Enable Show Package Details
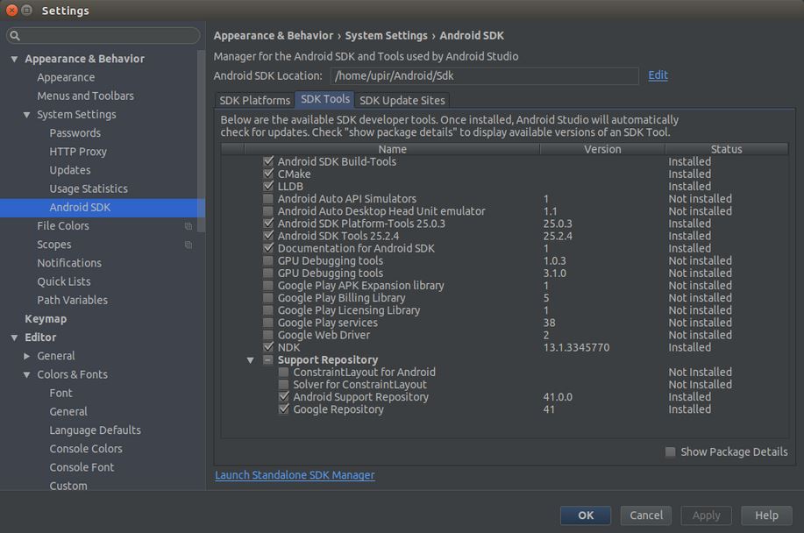Screen dimensions: 804x533 coord(670,451)
